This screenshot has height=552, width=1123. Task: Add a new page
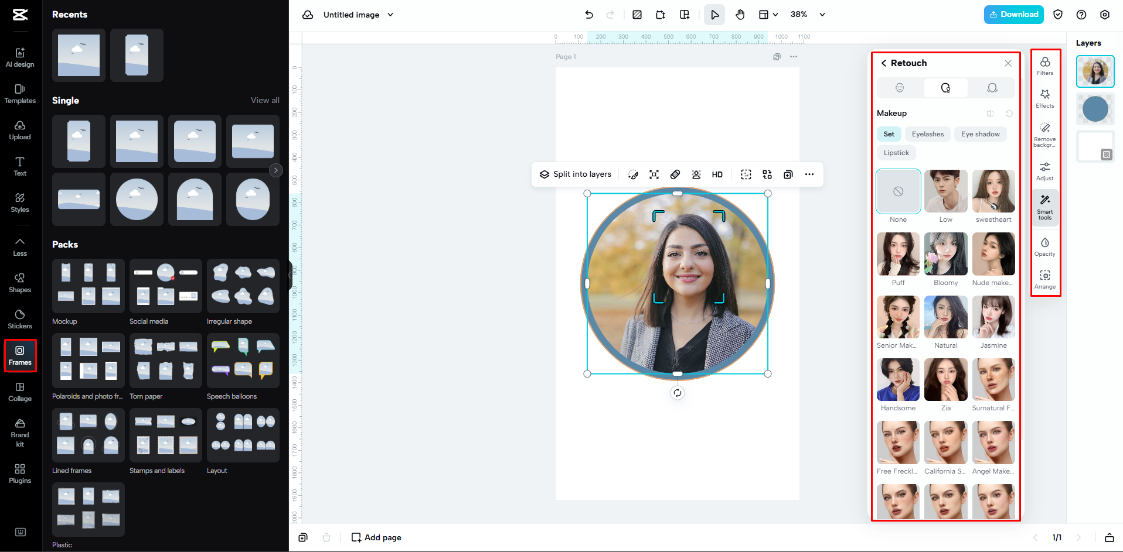click(376, 537)
